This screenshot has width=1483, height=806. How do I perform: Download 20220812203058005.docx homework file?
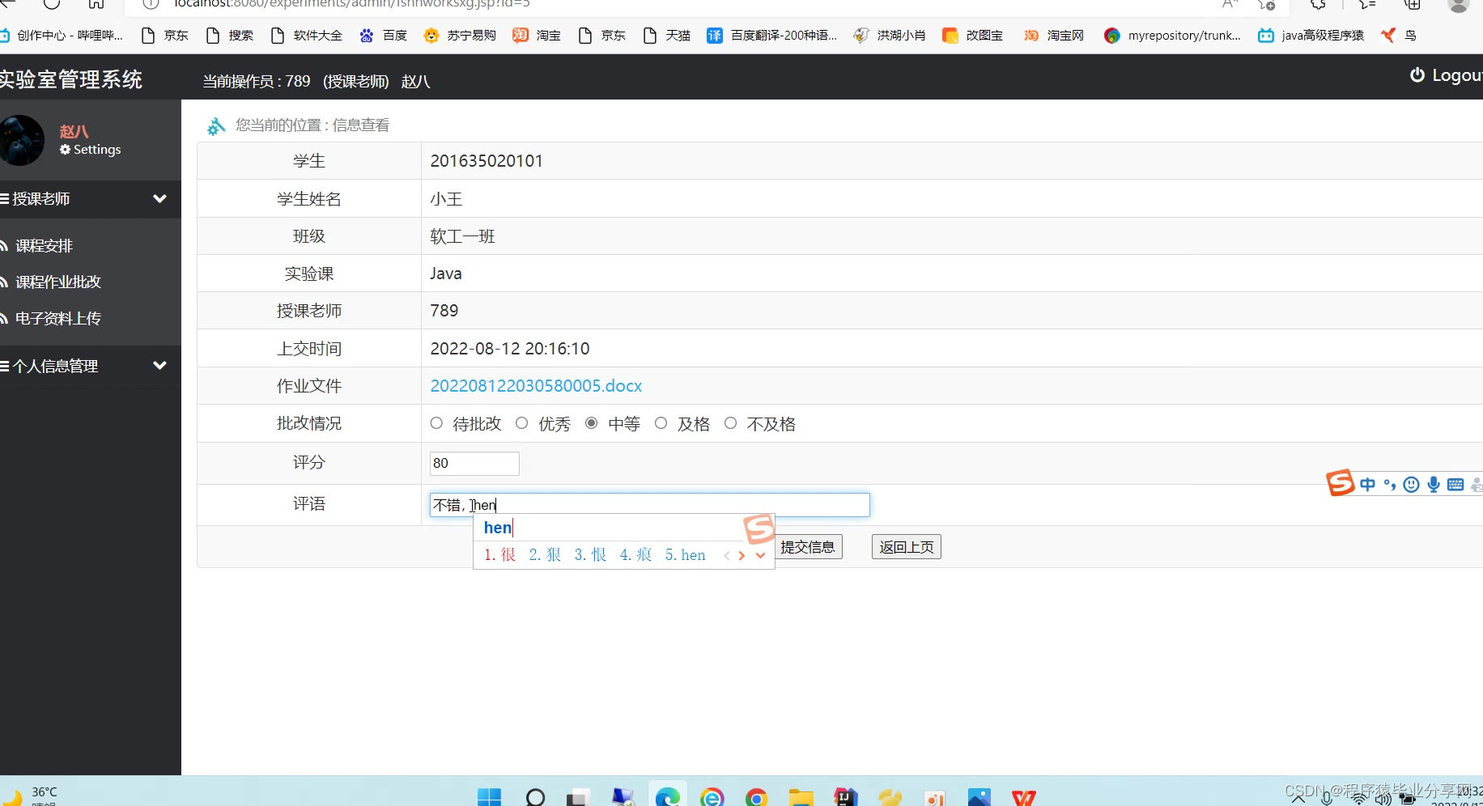(x=536, y=386)
